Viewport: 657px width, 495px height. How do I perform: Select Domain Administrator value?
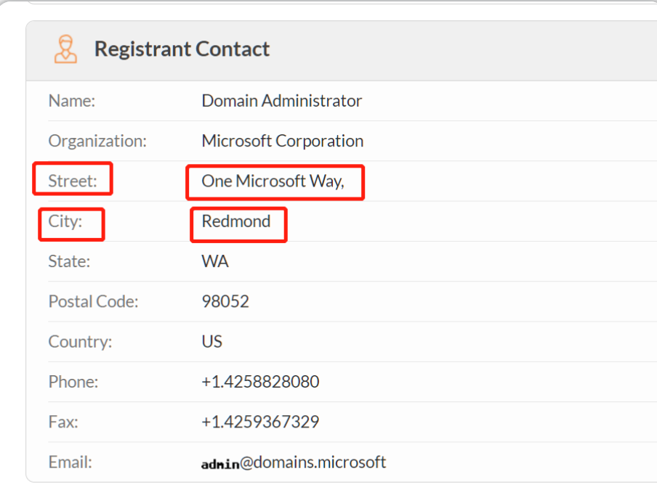click(281, 101)
